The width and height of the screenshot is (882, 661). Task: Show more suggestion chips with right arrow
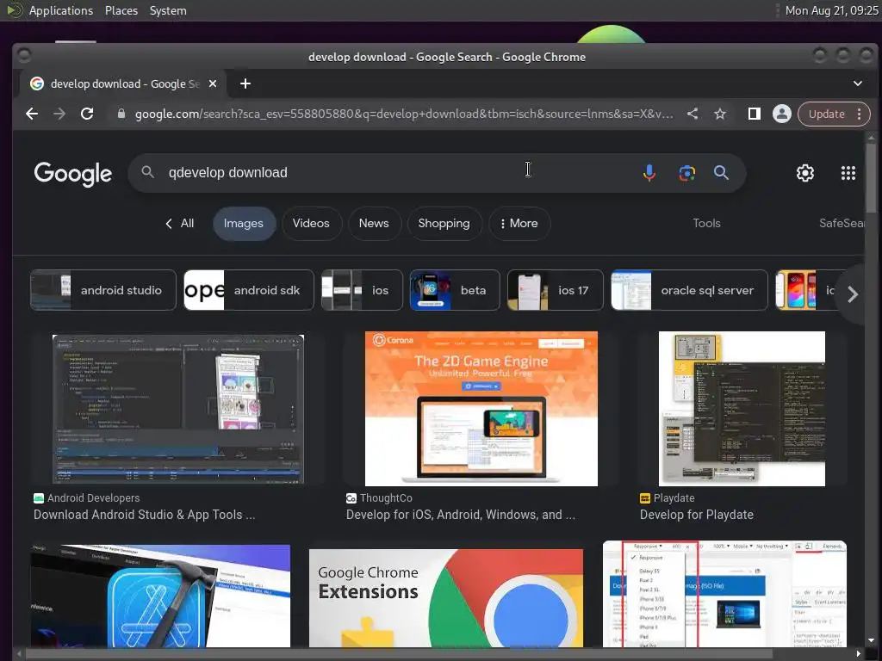852,294
